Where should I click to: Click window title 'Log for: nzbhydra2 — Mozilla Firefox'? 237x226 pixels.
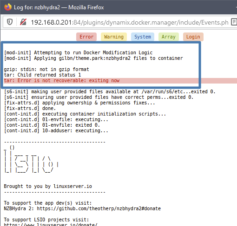(59, 7)
